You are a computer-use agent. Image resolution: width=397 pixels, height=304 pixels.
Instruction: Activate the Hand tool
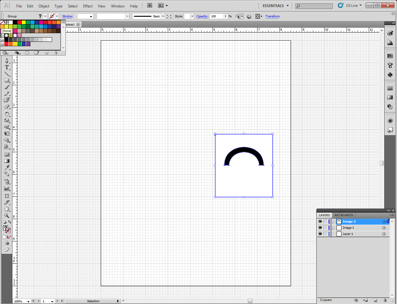point(7,209)
